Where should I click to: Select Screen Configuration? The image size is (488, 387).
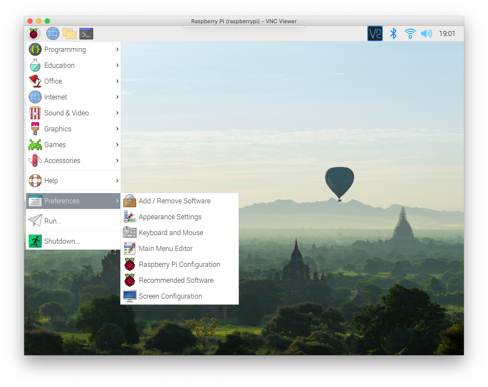pyautogui.click(x=170, y=296)
